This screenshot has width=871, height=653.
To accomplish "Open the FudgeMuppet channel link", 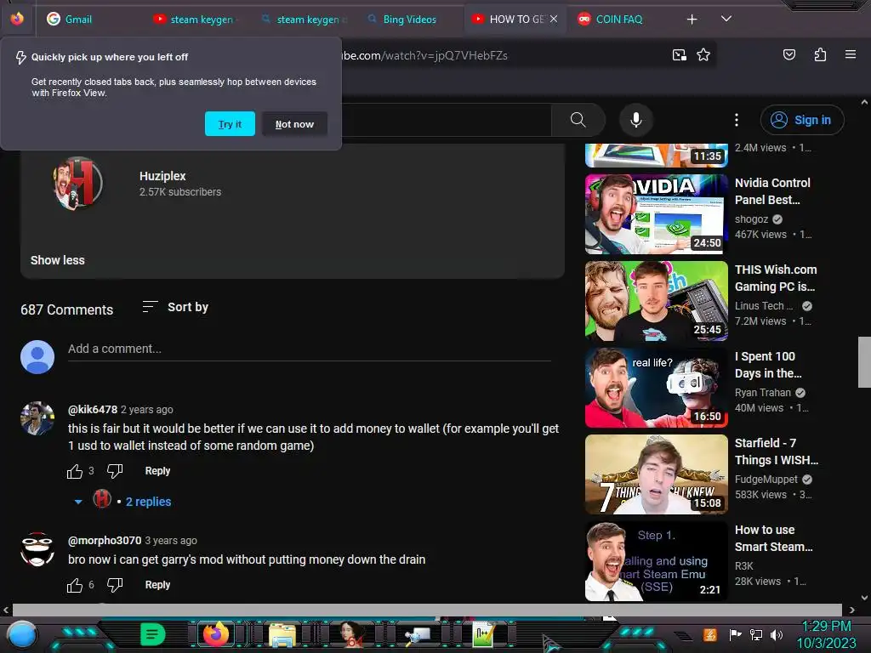I will [766, 480].
